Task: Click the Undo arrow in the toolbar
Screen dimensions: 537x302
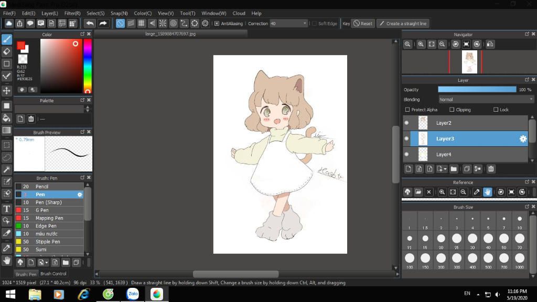Action: (90, 23)
